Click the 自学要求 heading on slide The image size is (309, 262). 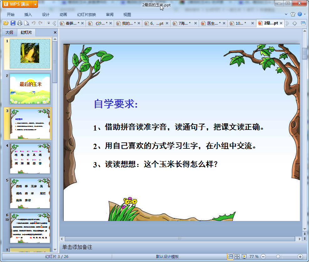point(116,104)
